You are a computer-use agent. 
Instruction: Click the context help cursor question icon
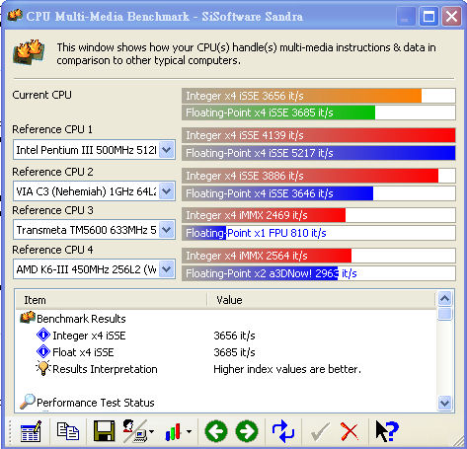[387, 431]
